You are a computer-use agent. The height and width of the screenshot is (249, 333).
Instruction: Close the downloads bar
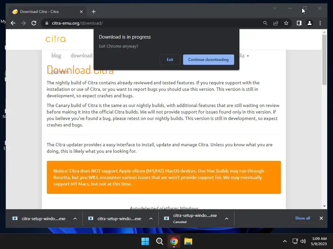(x=321, y=218)
